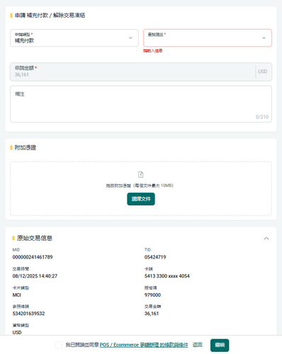
Task: Open the 申請類型 dropdown showing 補充付款
Action: tap(74, 38)
